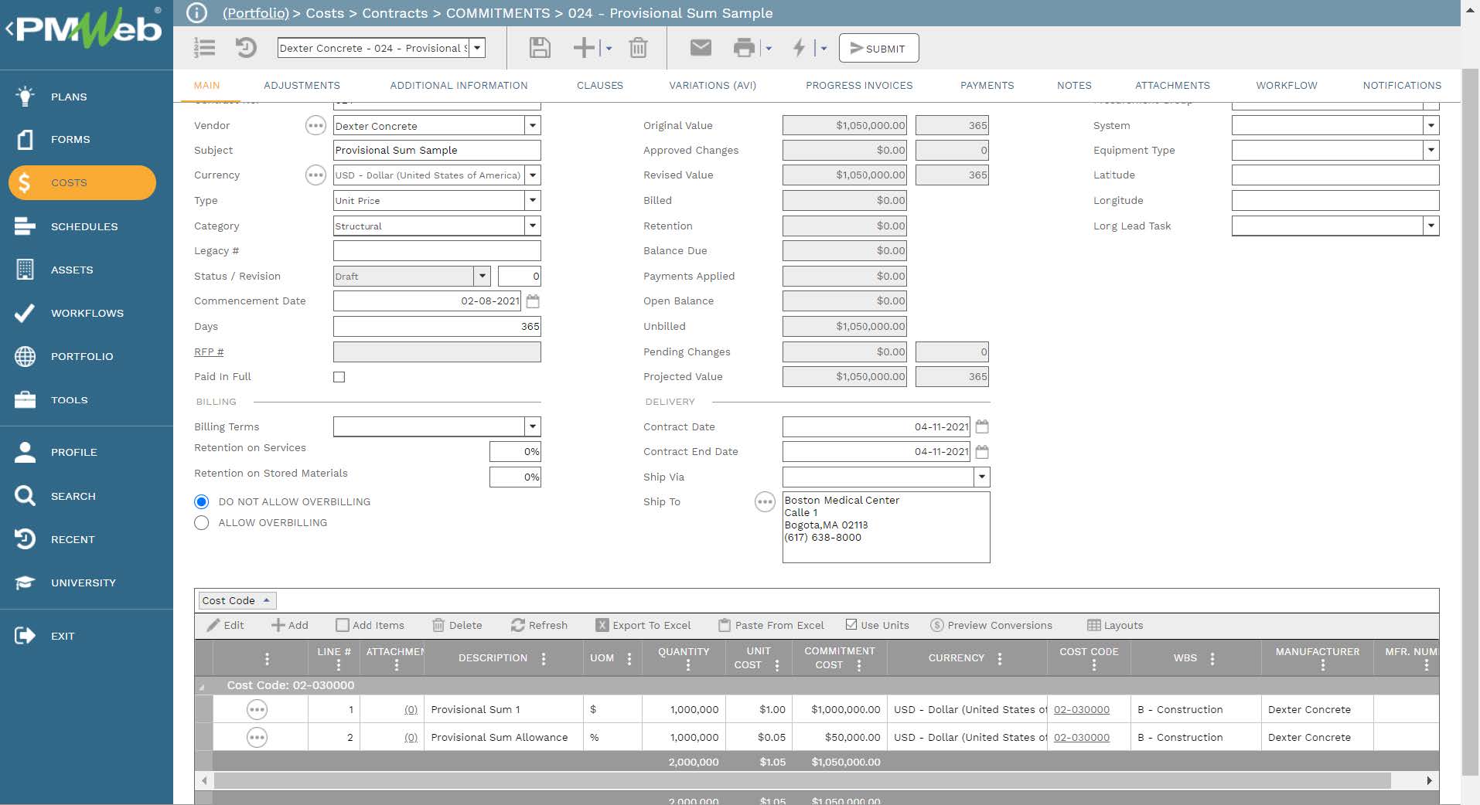Screen dimensions: 1480x805
Task: Toggle Add Items checkbox in grid toolbar
Action: (342, 625)
